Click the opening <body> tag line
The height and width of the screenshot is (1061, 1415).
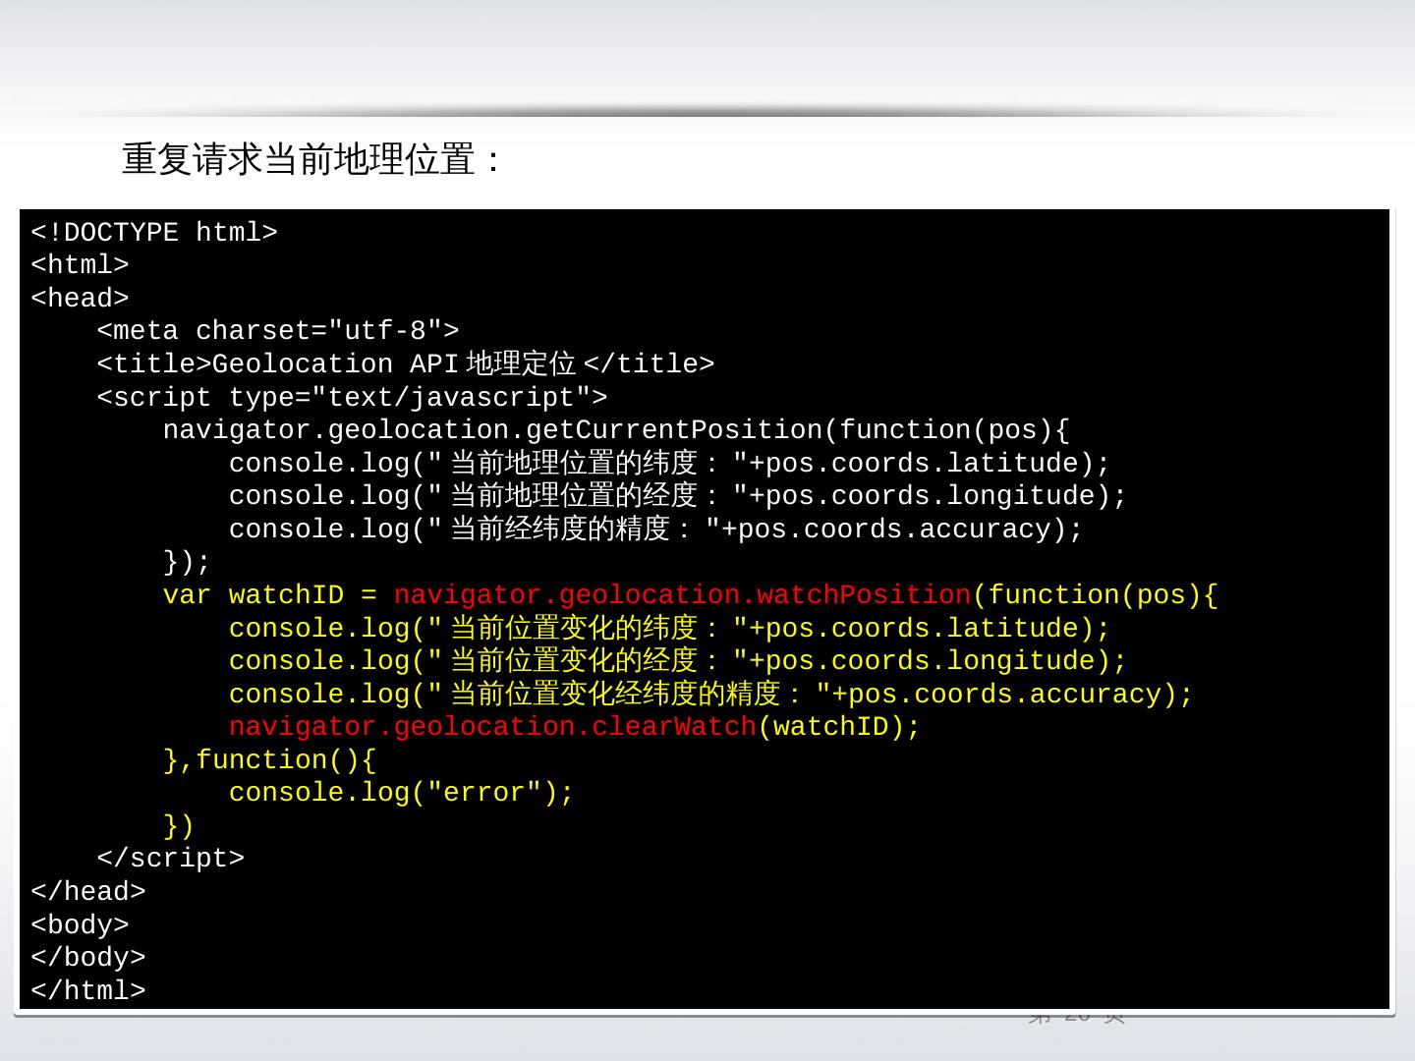[80, 925]
